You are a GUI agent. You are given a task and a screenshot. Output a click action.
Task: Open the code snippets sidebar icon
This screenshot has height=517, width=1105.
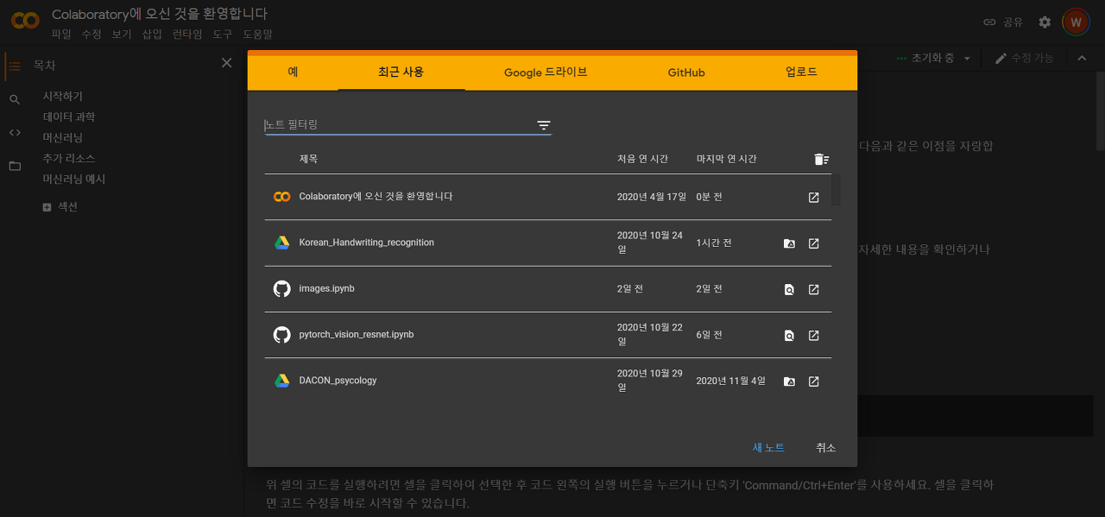pyautogui.click(x=15, y=132)
